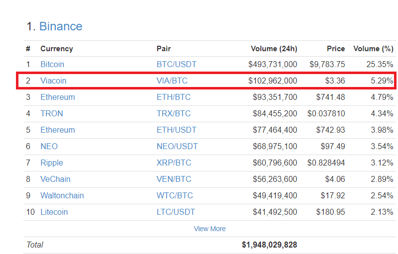Click the Bitcoin currency link
This screenshot has width=398, height=254.
tap(52, 64)
